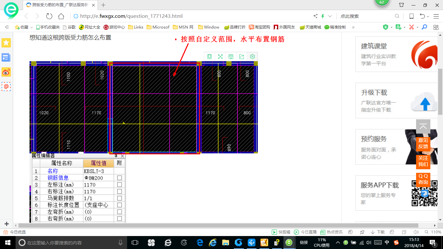443x249 pixels.
Task: Click the sidebar plus add icon
Action: (x=6, y=224)
